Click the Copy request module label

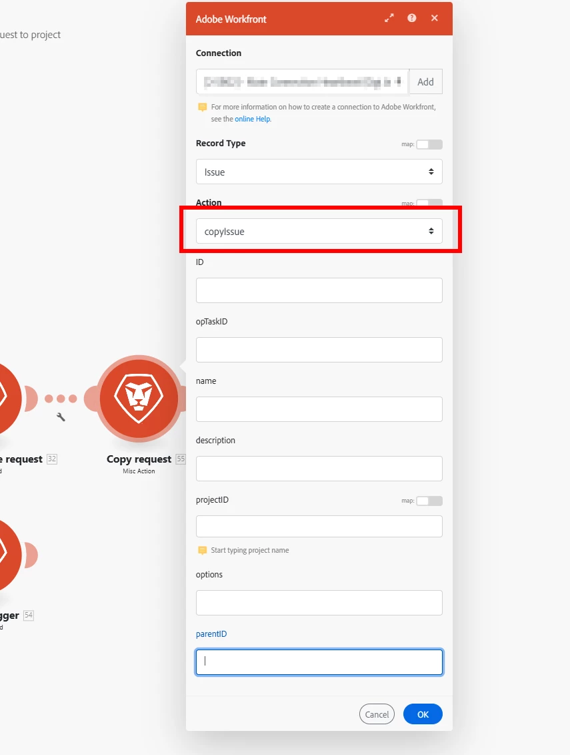tap(139, 459)
